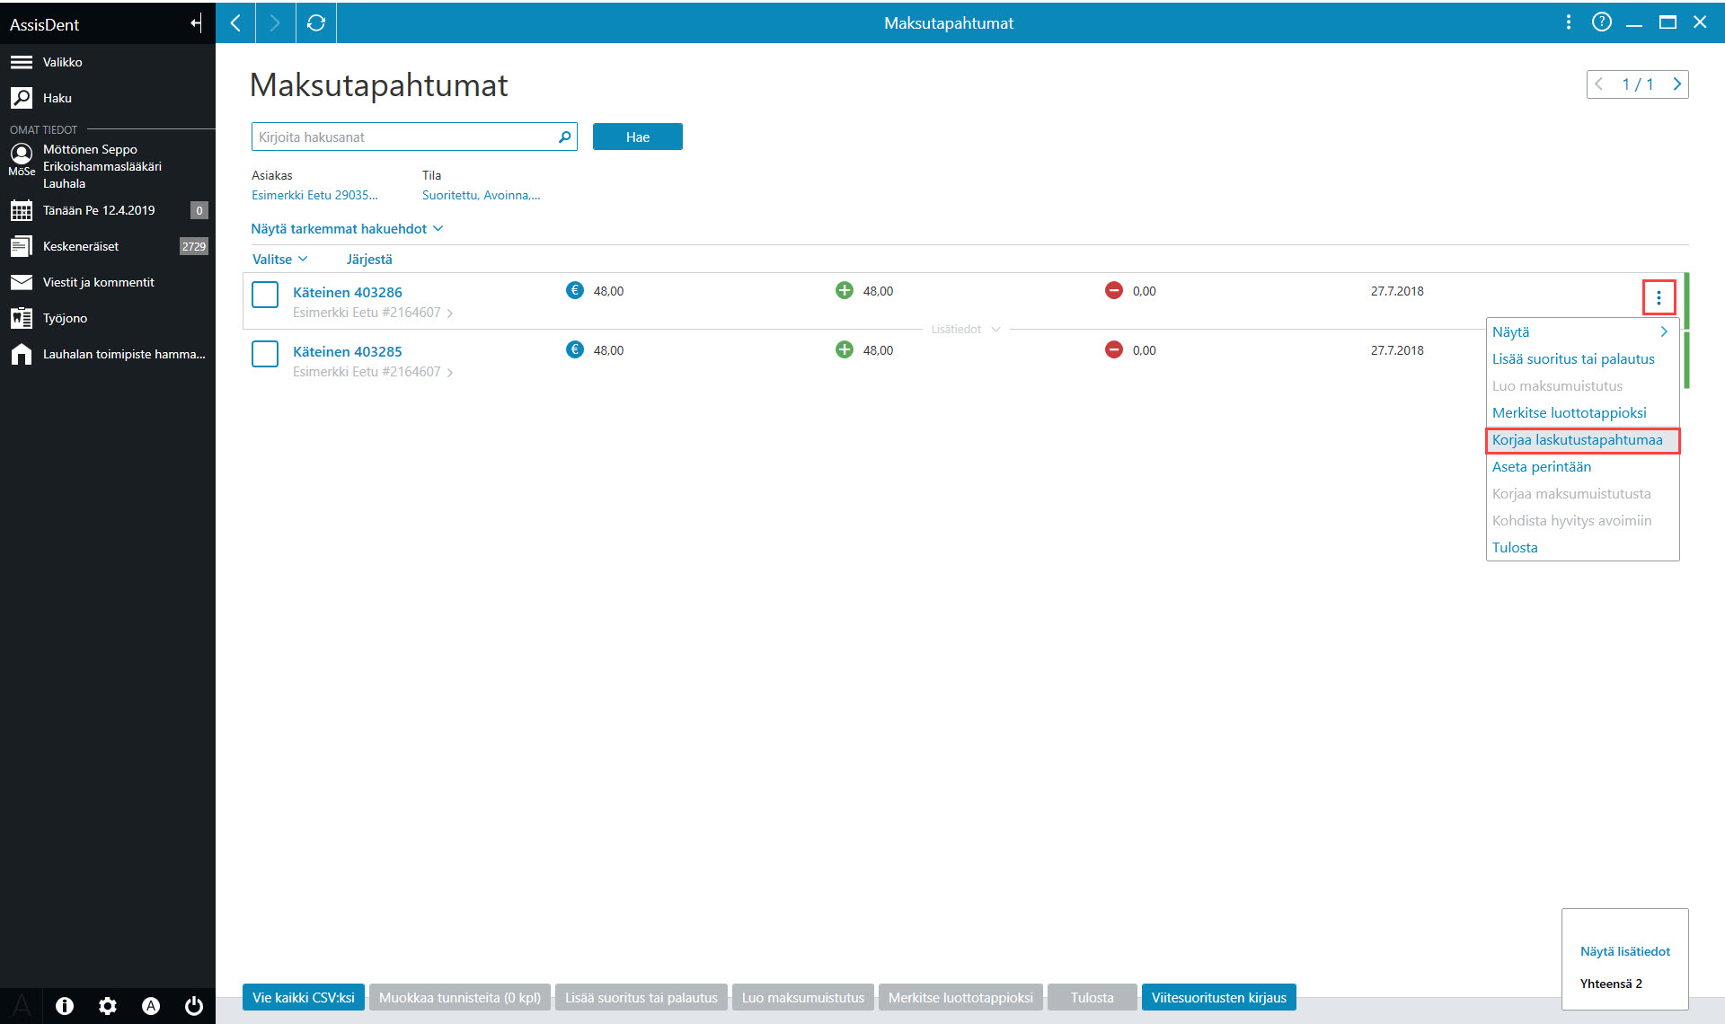Click the Hae search button
This screenshot has height=1024, width=1725.
pyautogui.click(x=638, y=137)
